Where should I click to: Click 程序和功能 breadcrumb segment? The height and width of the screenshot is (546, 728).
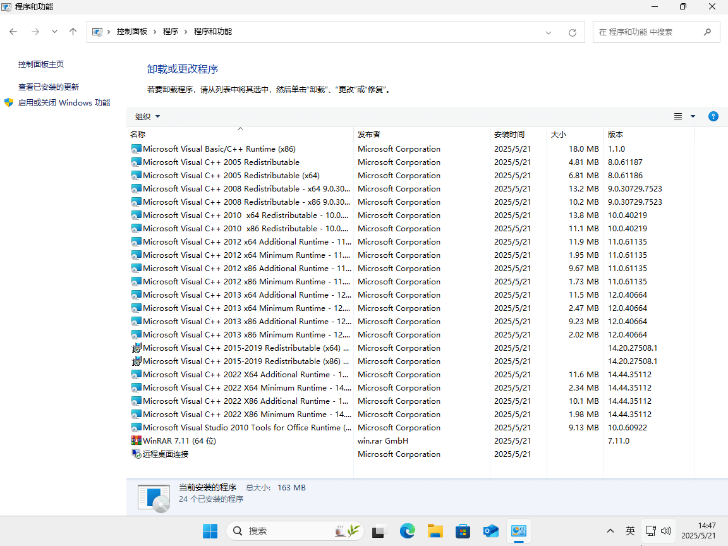[212, 32]
